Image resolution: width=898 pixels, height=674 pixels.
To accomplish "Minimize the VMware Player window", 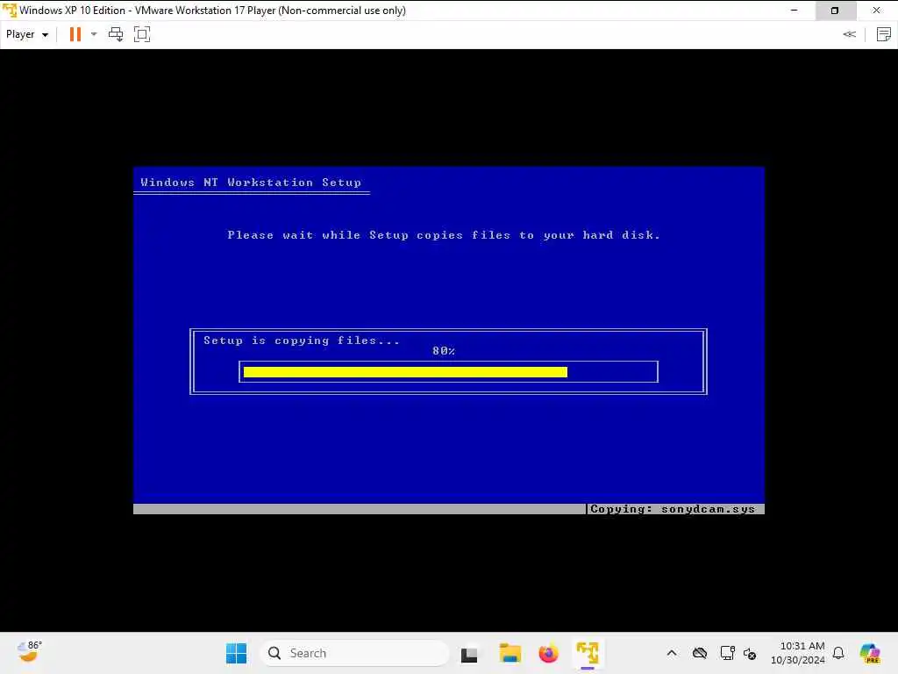I will click(x=794, y=11).
